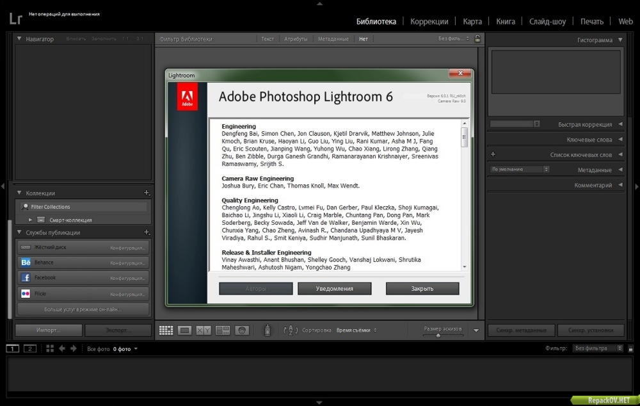The image size is (640, 406).
Task: Click the Flickr service icon
Action: (x=26, y=293)
